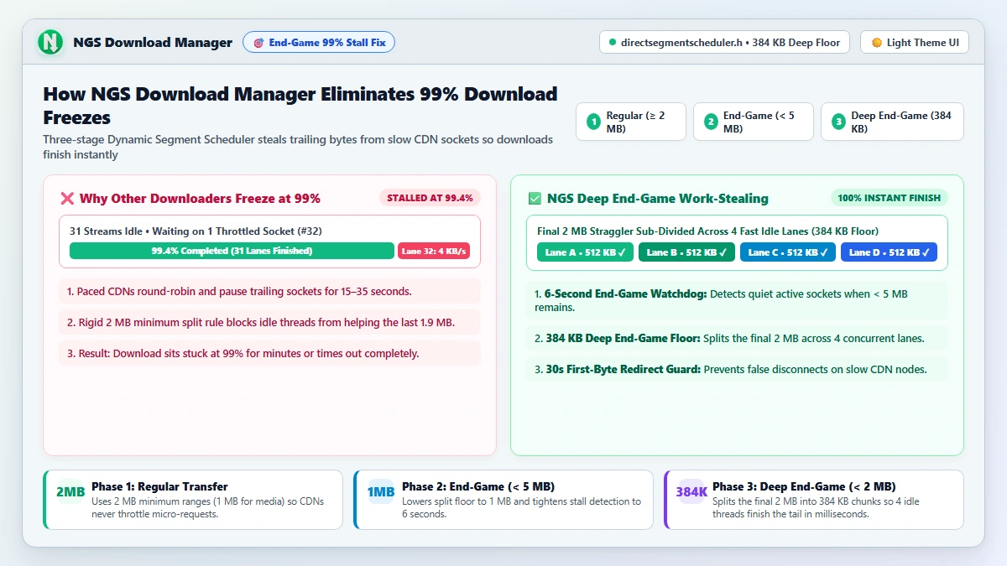Click the 2MB phase badge
The width and height of the screenshot is (1007, 566).
(70, 492)
